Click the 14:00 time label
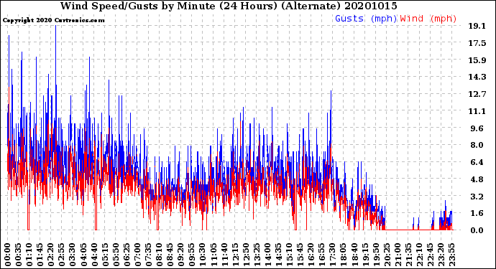 click(267, 255)
